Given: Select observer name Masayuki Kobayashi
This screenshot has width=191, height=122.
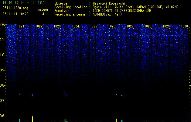Looking at the screenshot, I should 109,3.
